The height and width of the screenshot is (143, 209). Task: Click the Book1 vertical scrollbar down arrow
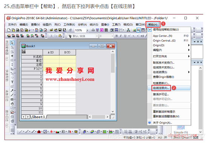(113, 111)
